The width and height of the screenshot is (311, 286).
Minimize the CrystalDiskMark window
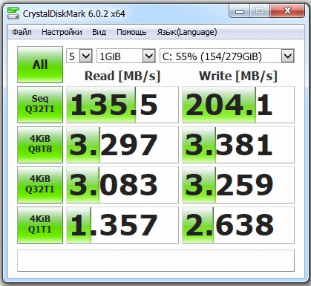point(240,11)
